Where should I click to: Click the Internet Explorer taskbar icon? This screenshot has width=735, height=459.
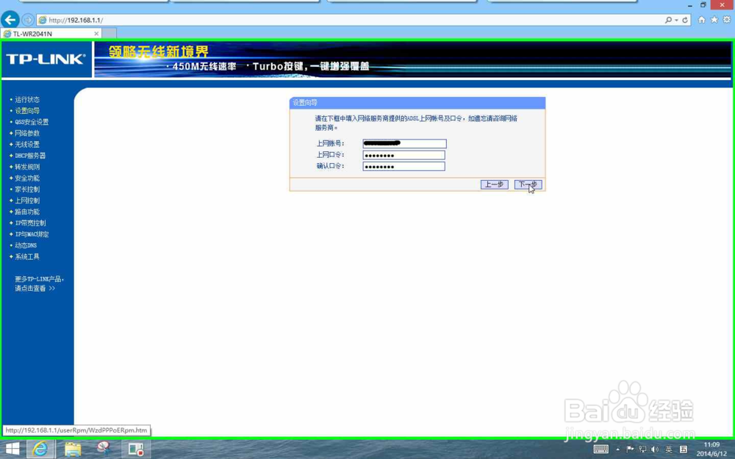click(x=42, y=449)
